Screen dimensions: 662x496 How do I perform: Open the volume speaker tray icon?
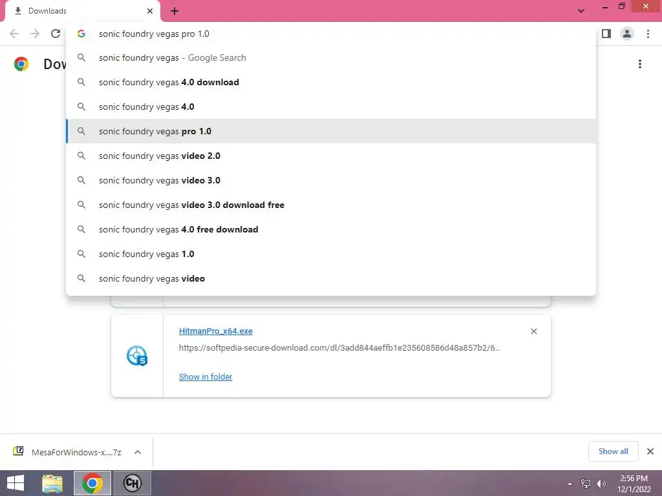(601, 484)
